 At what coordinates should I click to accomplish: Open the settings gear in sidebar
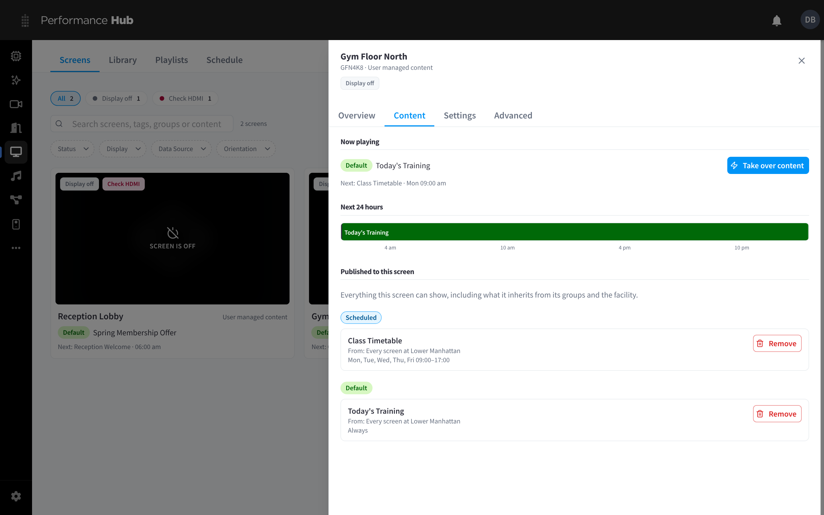click(16, 496)
